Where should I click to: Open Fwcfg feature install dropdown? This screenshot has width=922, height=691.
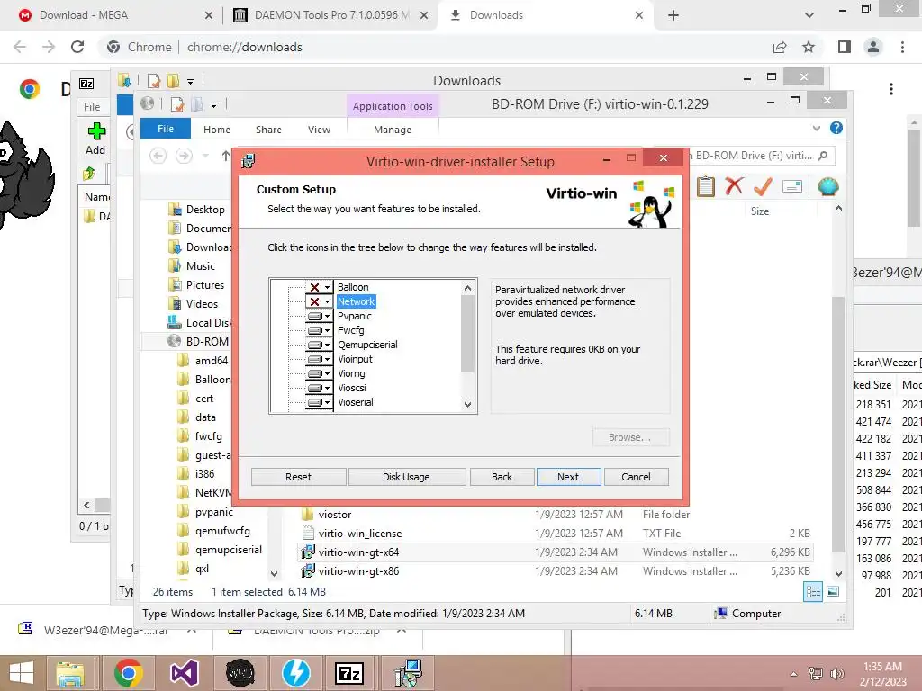[320, 330]
